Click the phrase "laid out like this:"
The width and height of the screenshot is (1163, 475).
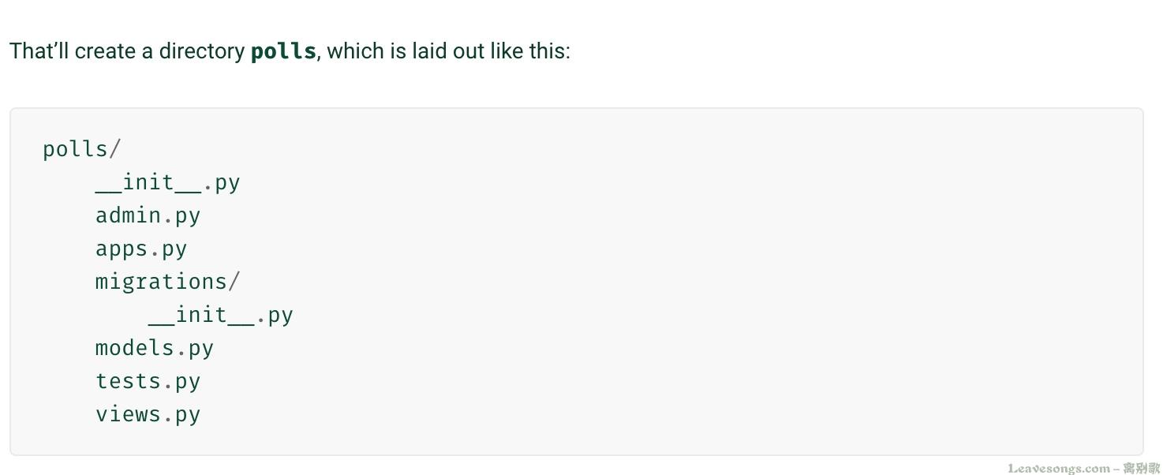click(491, 51)
